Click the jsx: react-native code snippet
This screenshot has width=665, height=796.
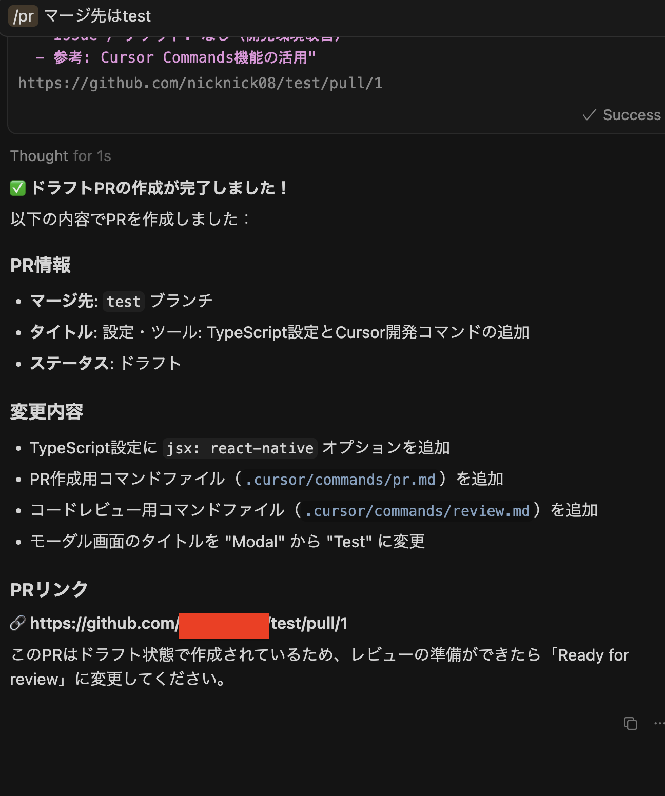(x=240, y=448)
